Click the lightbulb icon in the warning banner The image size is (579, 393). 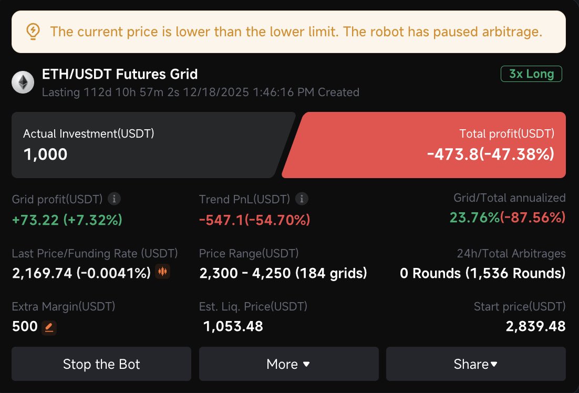33,32
